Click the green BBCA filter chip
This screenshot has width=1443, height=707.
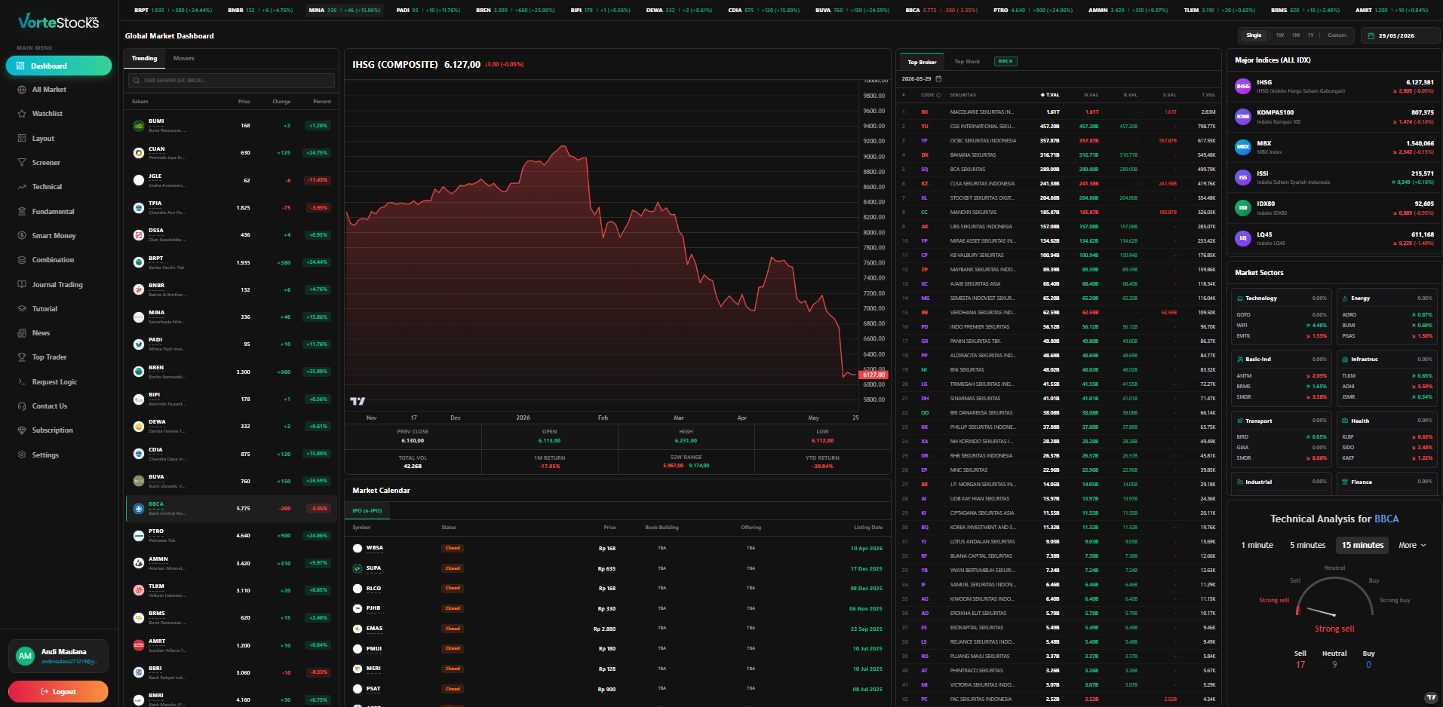(x=1005, y=62)
